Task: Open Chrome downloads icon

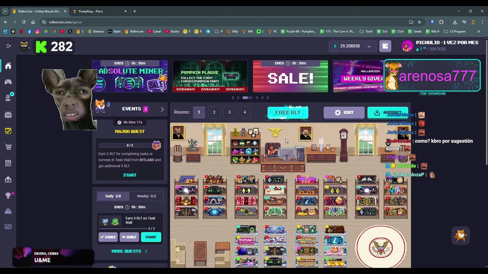Action: (455, 22)
